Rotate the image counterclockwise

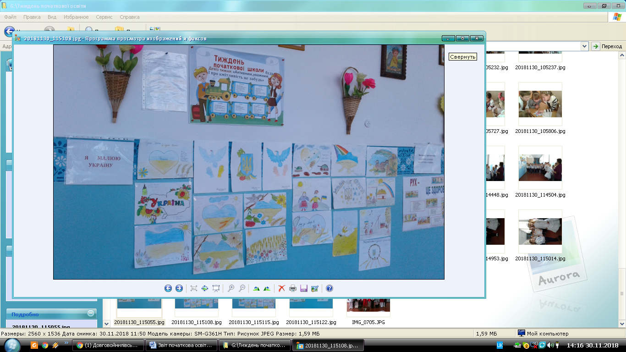pyautogui.click(x=267, y=288)
